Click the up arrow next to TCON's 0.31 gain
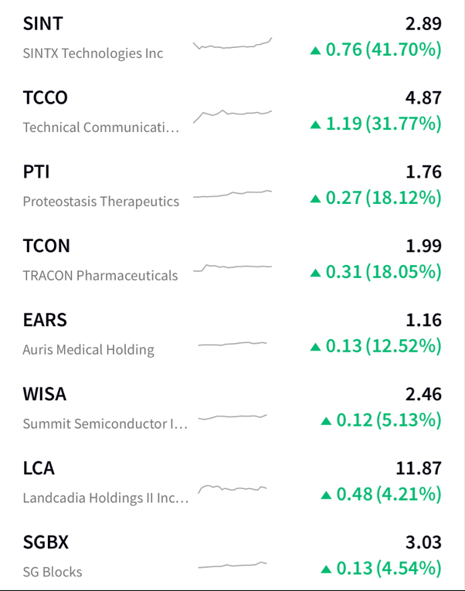 315,273
